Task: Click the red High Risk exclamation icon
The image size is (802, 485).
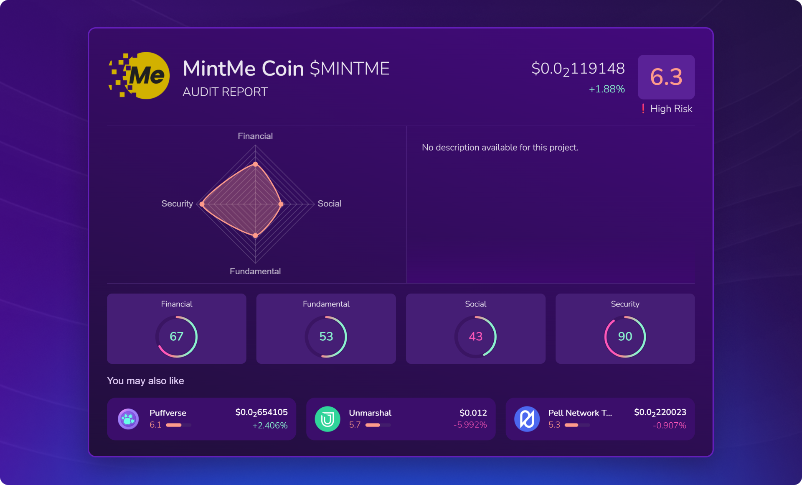Action: pyautogui.click(x=643, y=109)
